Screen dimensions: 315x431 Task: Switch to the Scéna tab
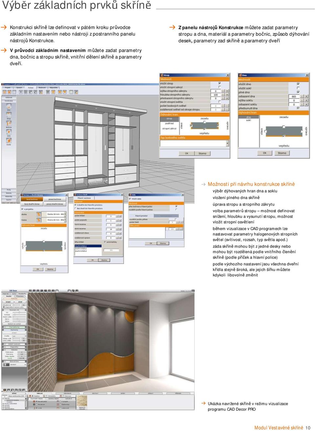(x=13, y=294)
